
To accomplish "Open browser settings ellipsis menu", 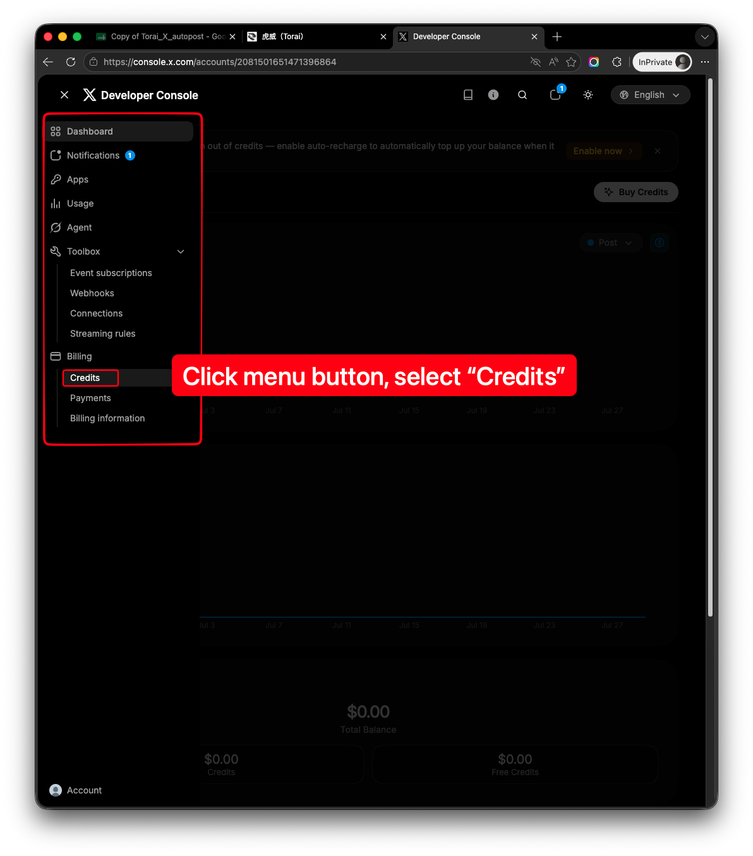I will click(x=705, y=62).
